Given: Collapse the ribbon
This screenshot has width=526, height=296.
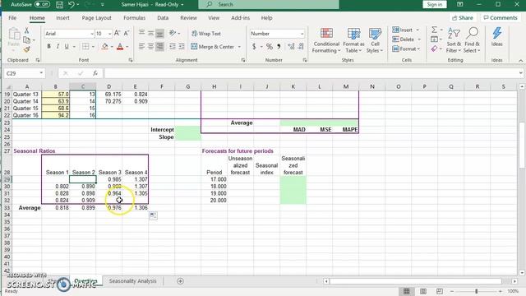Looking at the screenshot, I should pyautogui.click(x=520, y=60).
